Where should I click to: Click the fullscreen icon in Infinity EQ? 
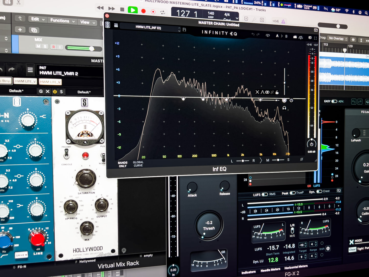[315, 38]
